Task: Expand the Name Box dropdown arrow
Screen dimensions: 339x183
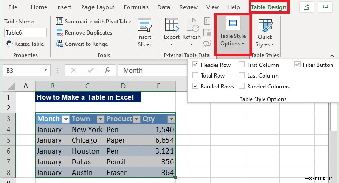Action: click(x=45, y=70)
